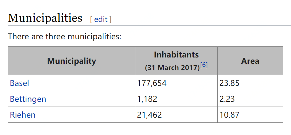
Task: Click the Inhabitants column header text
Action: tap(176, 55)
